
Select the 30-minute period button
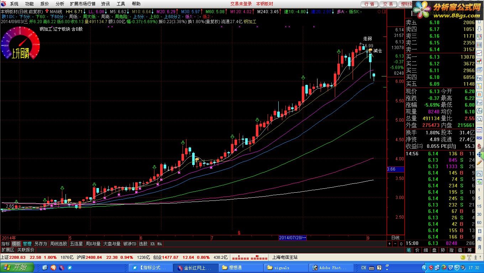click(x=479, y=214)
